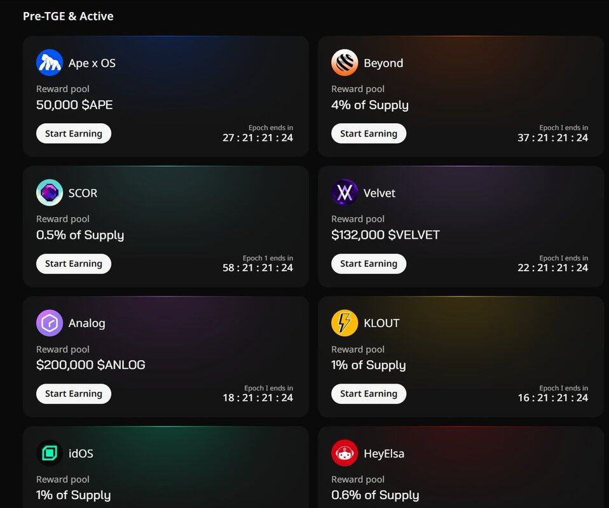The width and height of the screenshot is (609, 508).
Task: Select the Ape x OS epoch countdown timer
Action: [x=257, y=138]
